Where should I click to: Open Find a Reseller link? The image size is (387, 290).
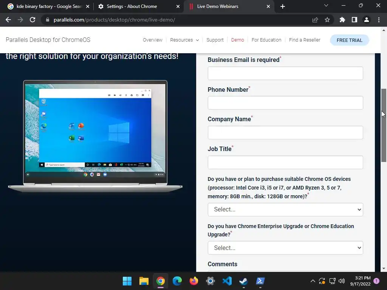tap(305, 40)
